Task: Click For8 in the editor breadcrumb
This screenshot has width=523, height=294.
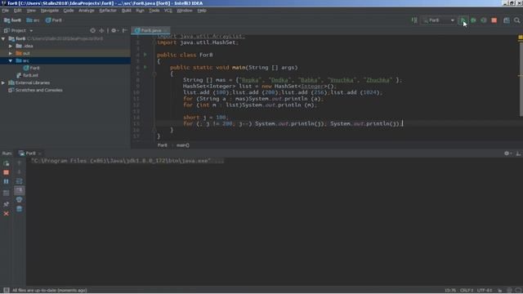Action: pos(163,145)
